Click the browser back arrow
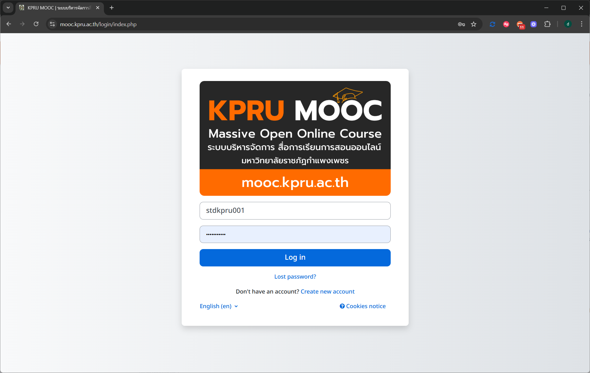The width and height of the screenshot is (590, 373). [9, 24]
